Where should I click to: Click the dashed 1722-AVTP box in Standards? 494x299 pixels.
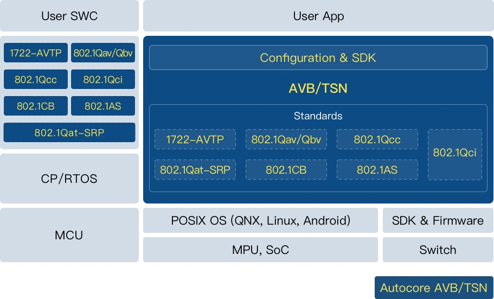click(x=195, y=139)
